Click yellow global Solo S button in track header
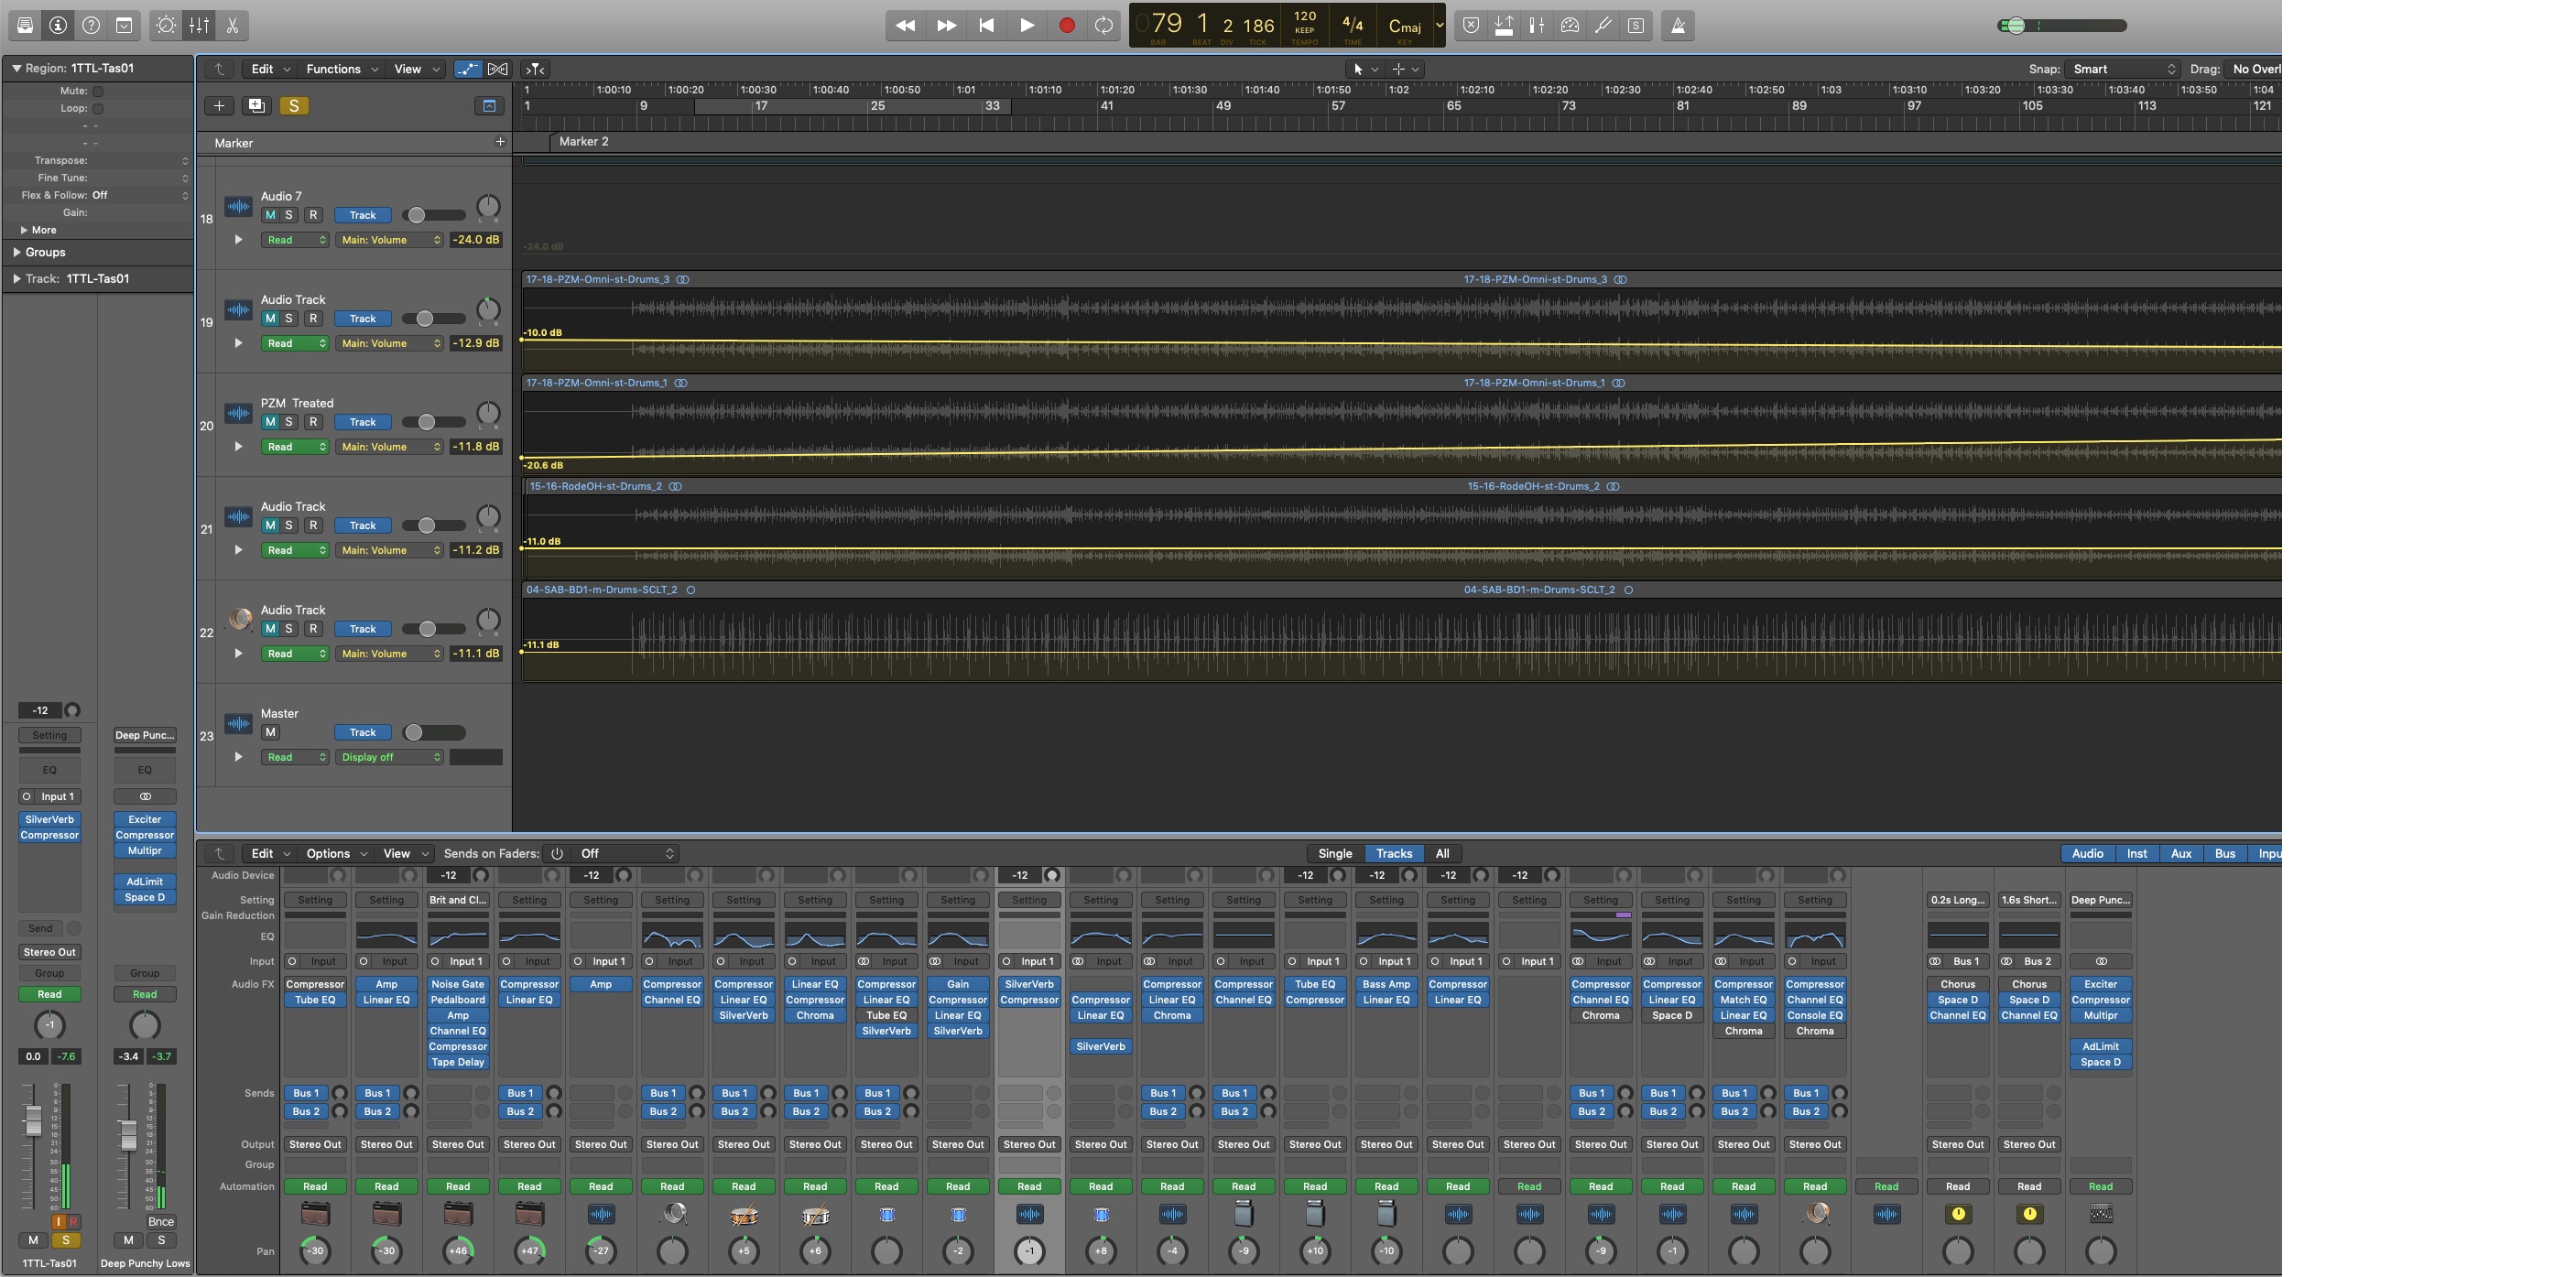The width and height of the screenshot is (2576, 1277). coord(294,106)
